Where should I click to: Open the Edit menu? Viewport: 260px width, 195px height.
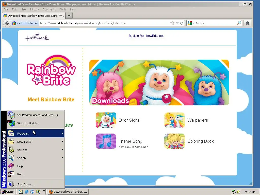pyautogui.click(x=14, y=9)
